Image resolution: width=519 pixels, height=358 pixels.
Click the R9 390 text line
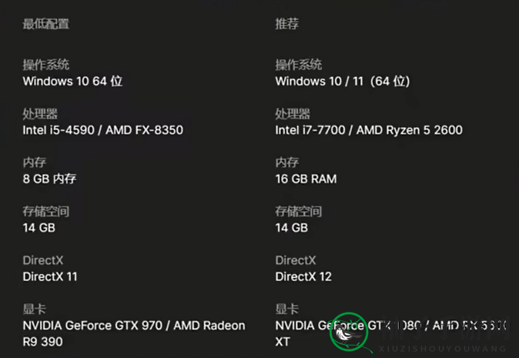42,342
